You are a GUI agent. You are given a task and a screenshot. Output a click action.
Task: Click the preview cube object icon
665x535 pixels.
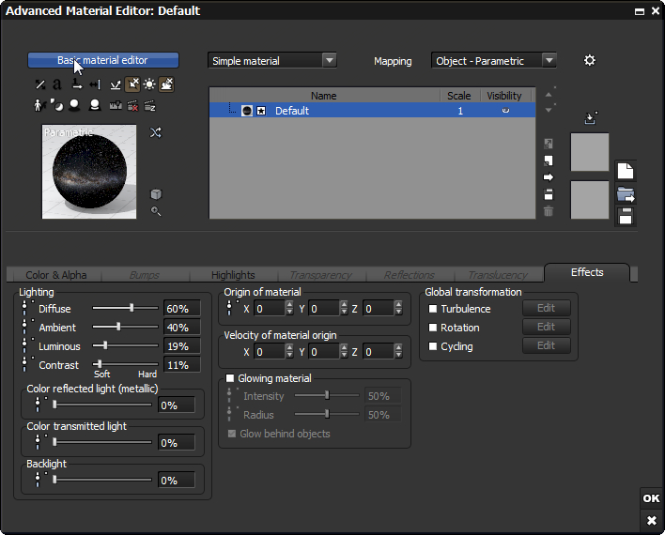[156, 194]
